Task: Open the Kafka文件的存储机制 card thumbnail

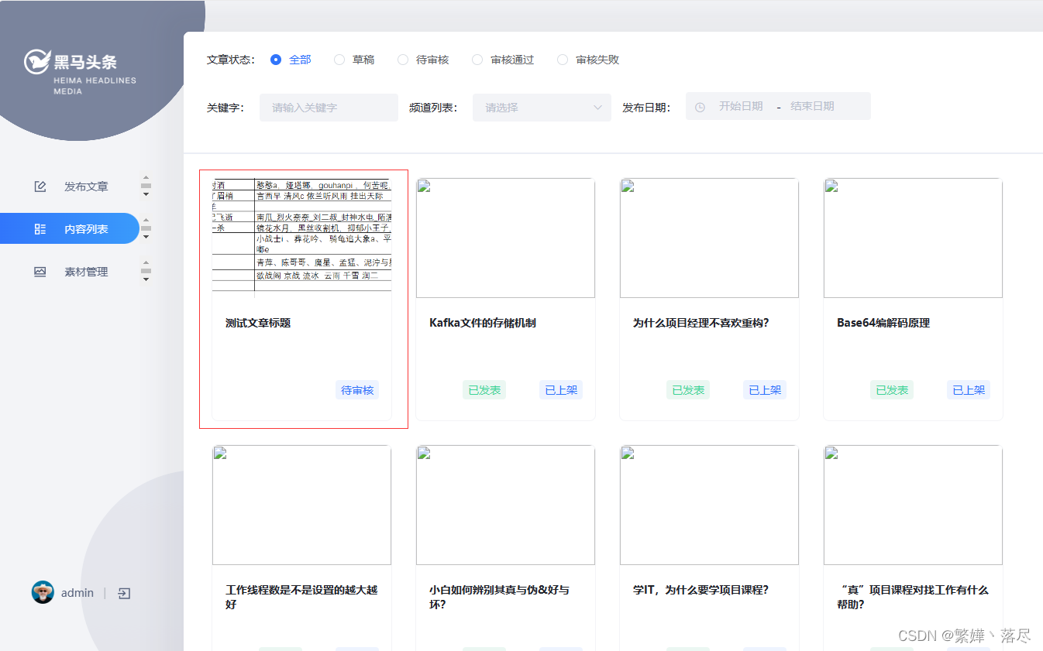Action: 505,238
